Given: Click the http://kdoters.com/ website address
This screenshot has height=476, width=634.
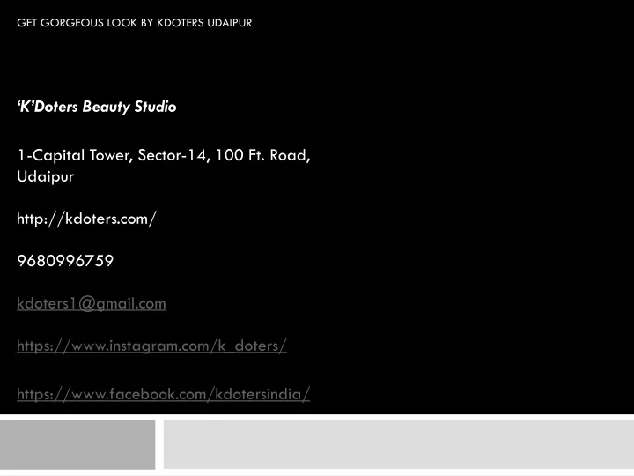Looking at the screenshot, I should (x=86, y=219).
